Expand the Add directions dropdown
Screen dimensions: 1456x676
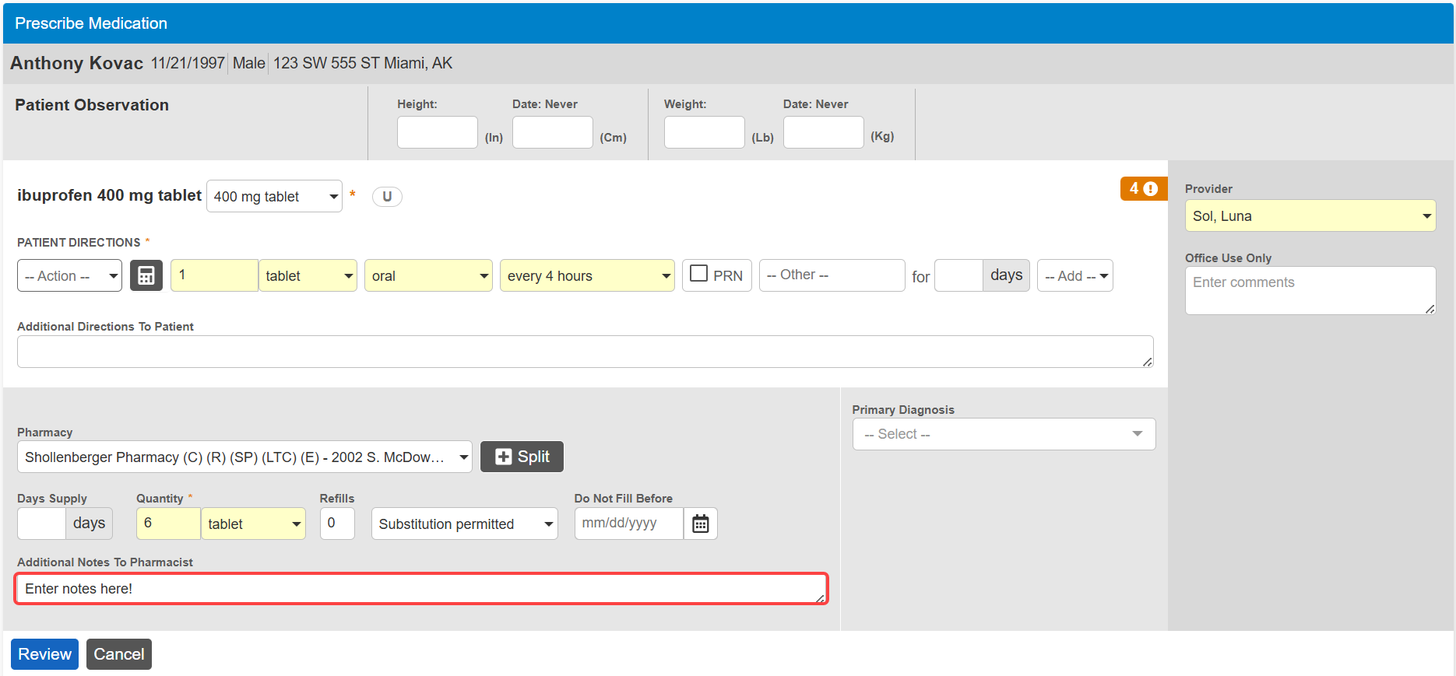[x=1074, y=276]
